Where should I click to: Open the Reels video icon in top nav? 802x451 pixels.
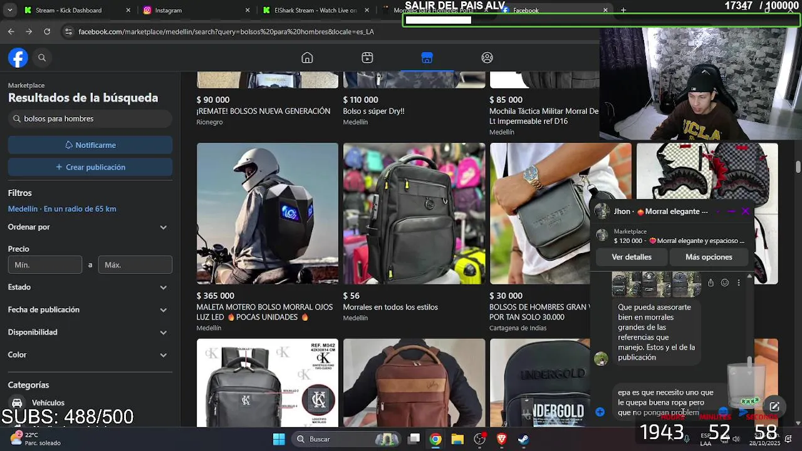point(367,58)
